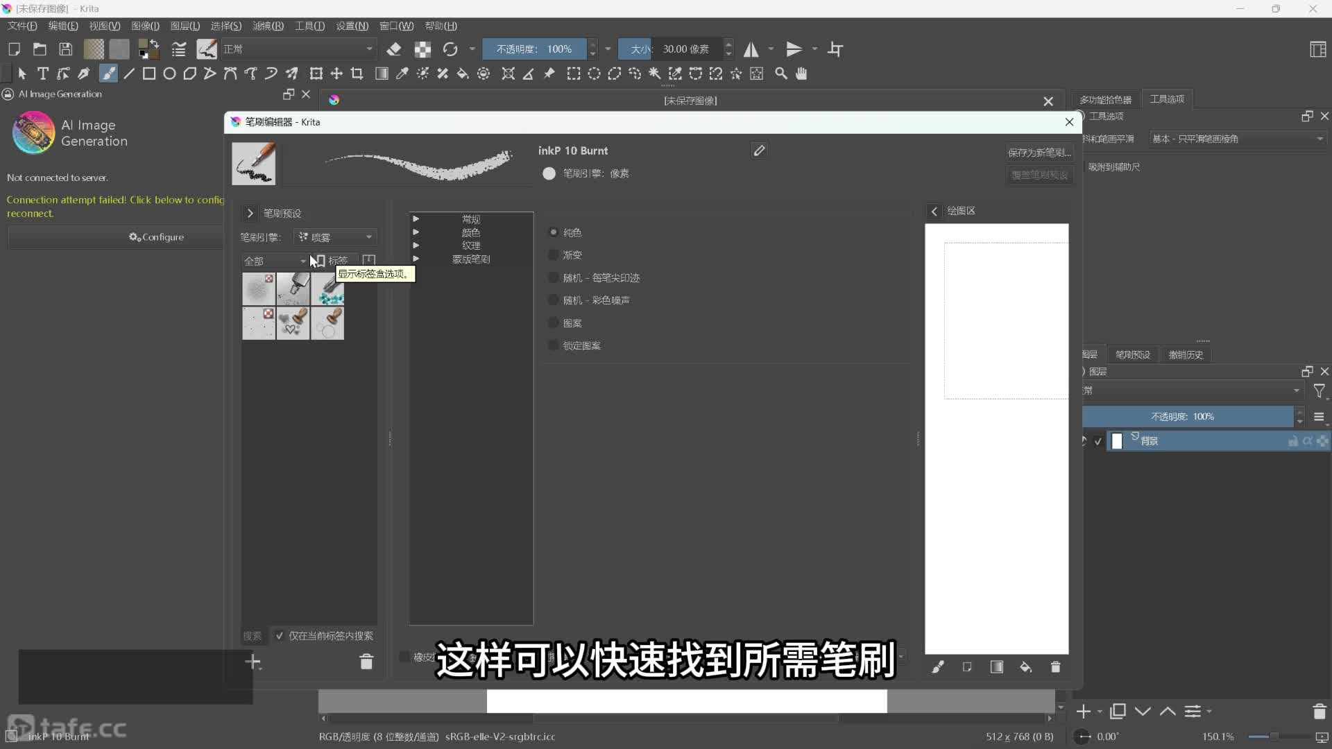
Task: Select 图案 pattern radio option
Action: click(565, 323)
